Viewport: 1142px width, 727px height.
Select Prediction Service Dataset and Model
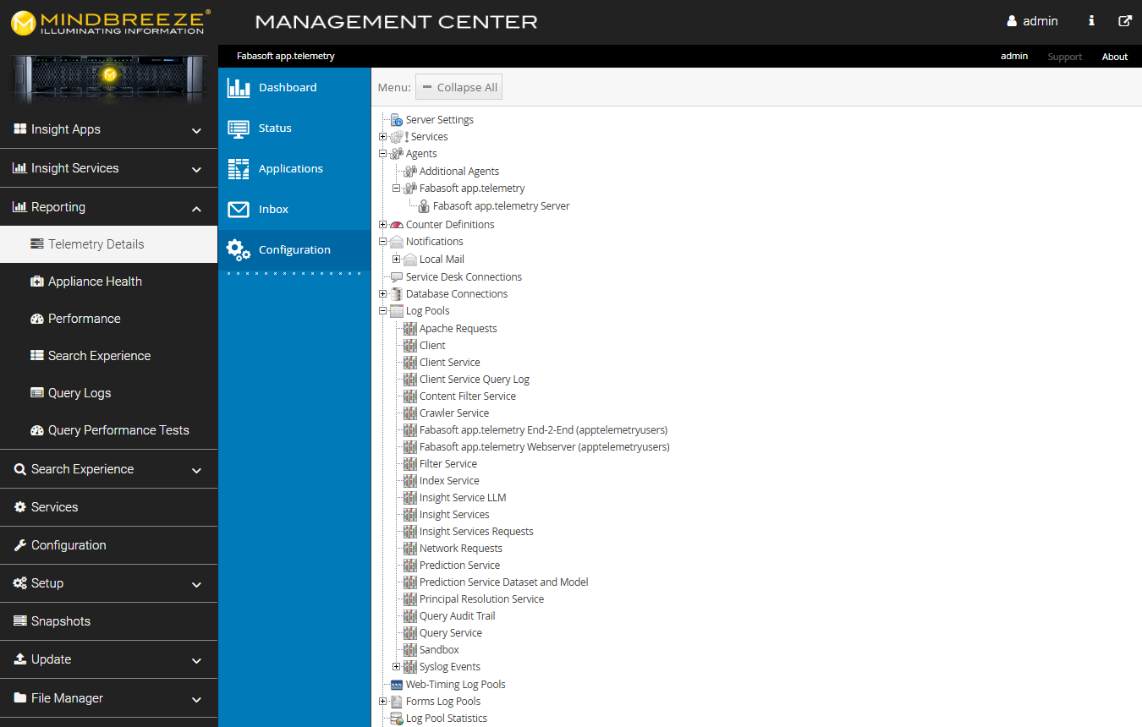504,582
